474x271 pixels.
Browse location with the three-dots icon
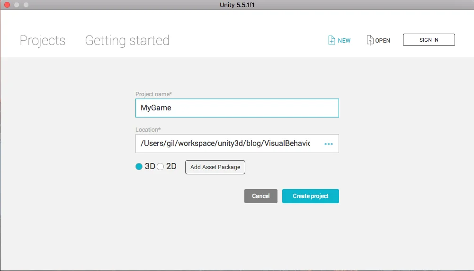point(329,144)
